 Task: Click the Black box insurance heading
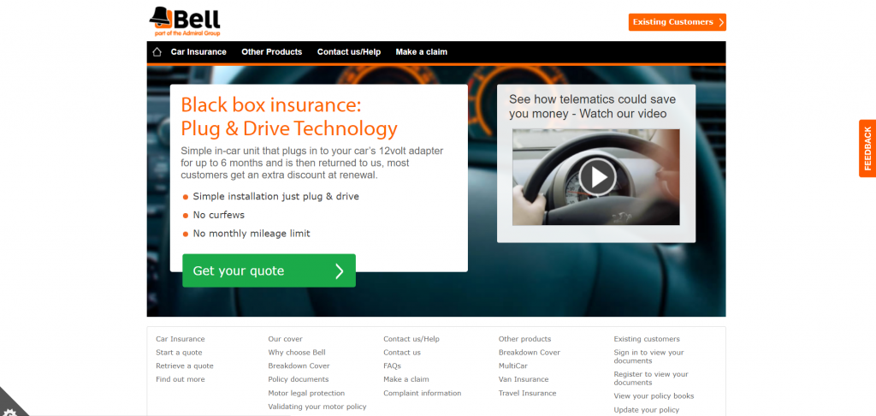pos(289,116)
